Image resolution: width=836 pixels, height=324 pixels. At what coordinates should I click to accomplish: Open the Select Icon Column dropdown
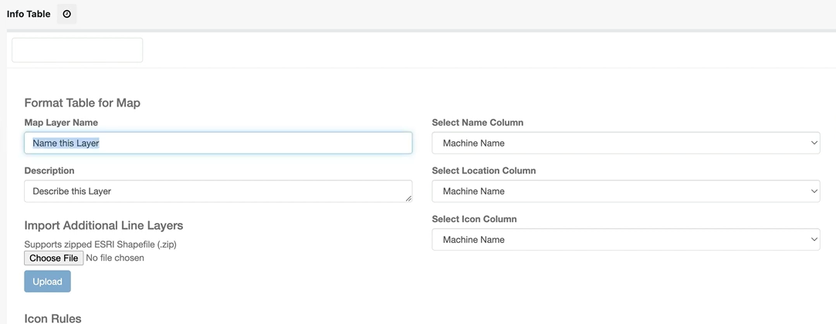click(x=626, y=239)
